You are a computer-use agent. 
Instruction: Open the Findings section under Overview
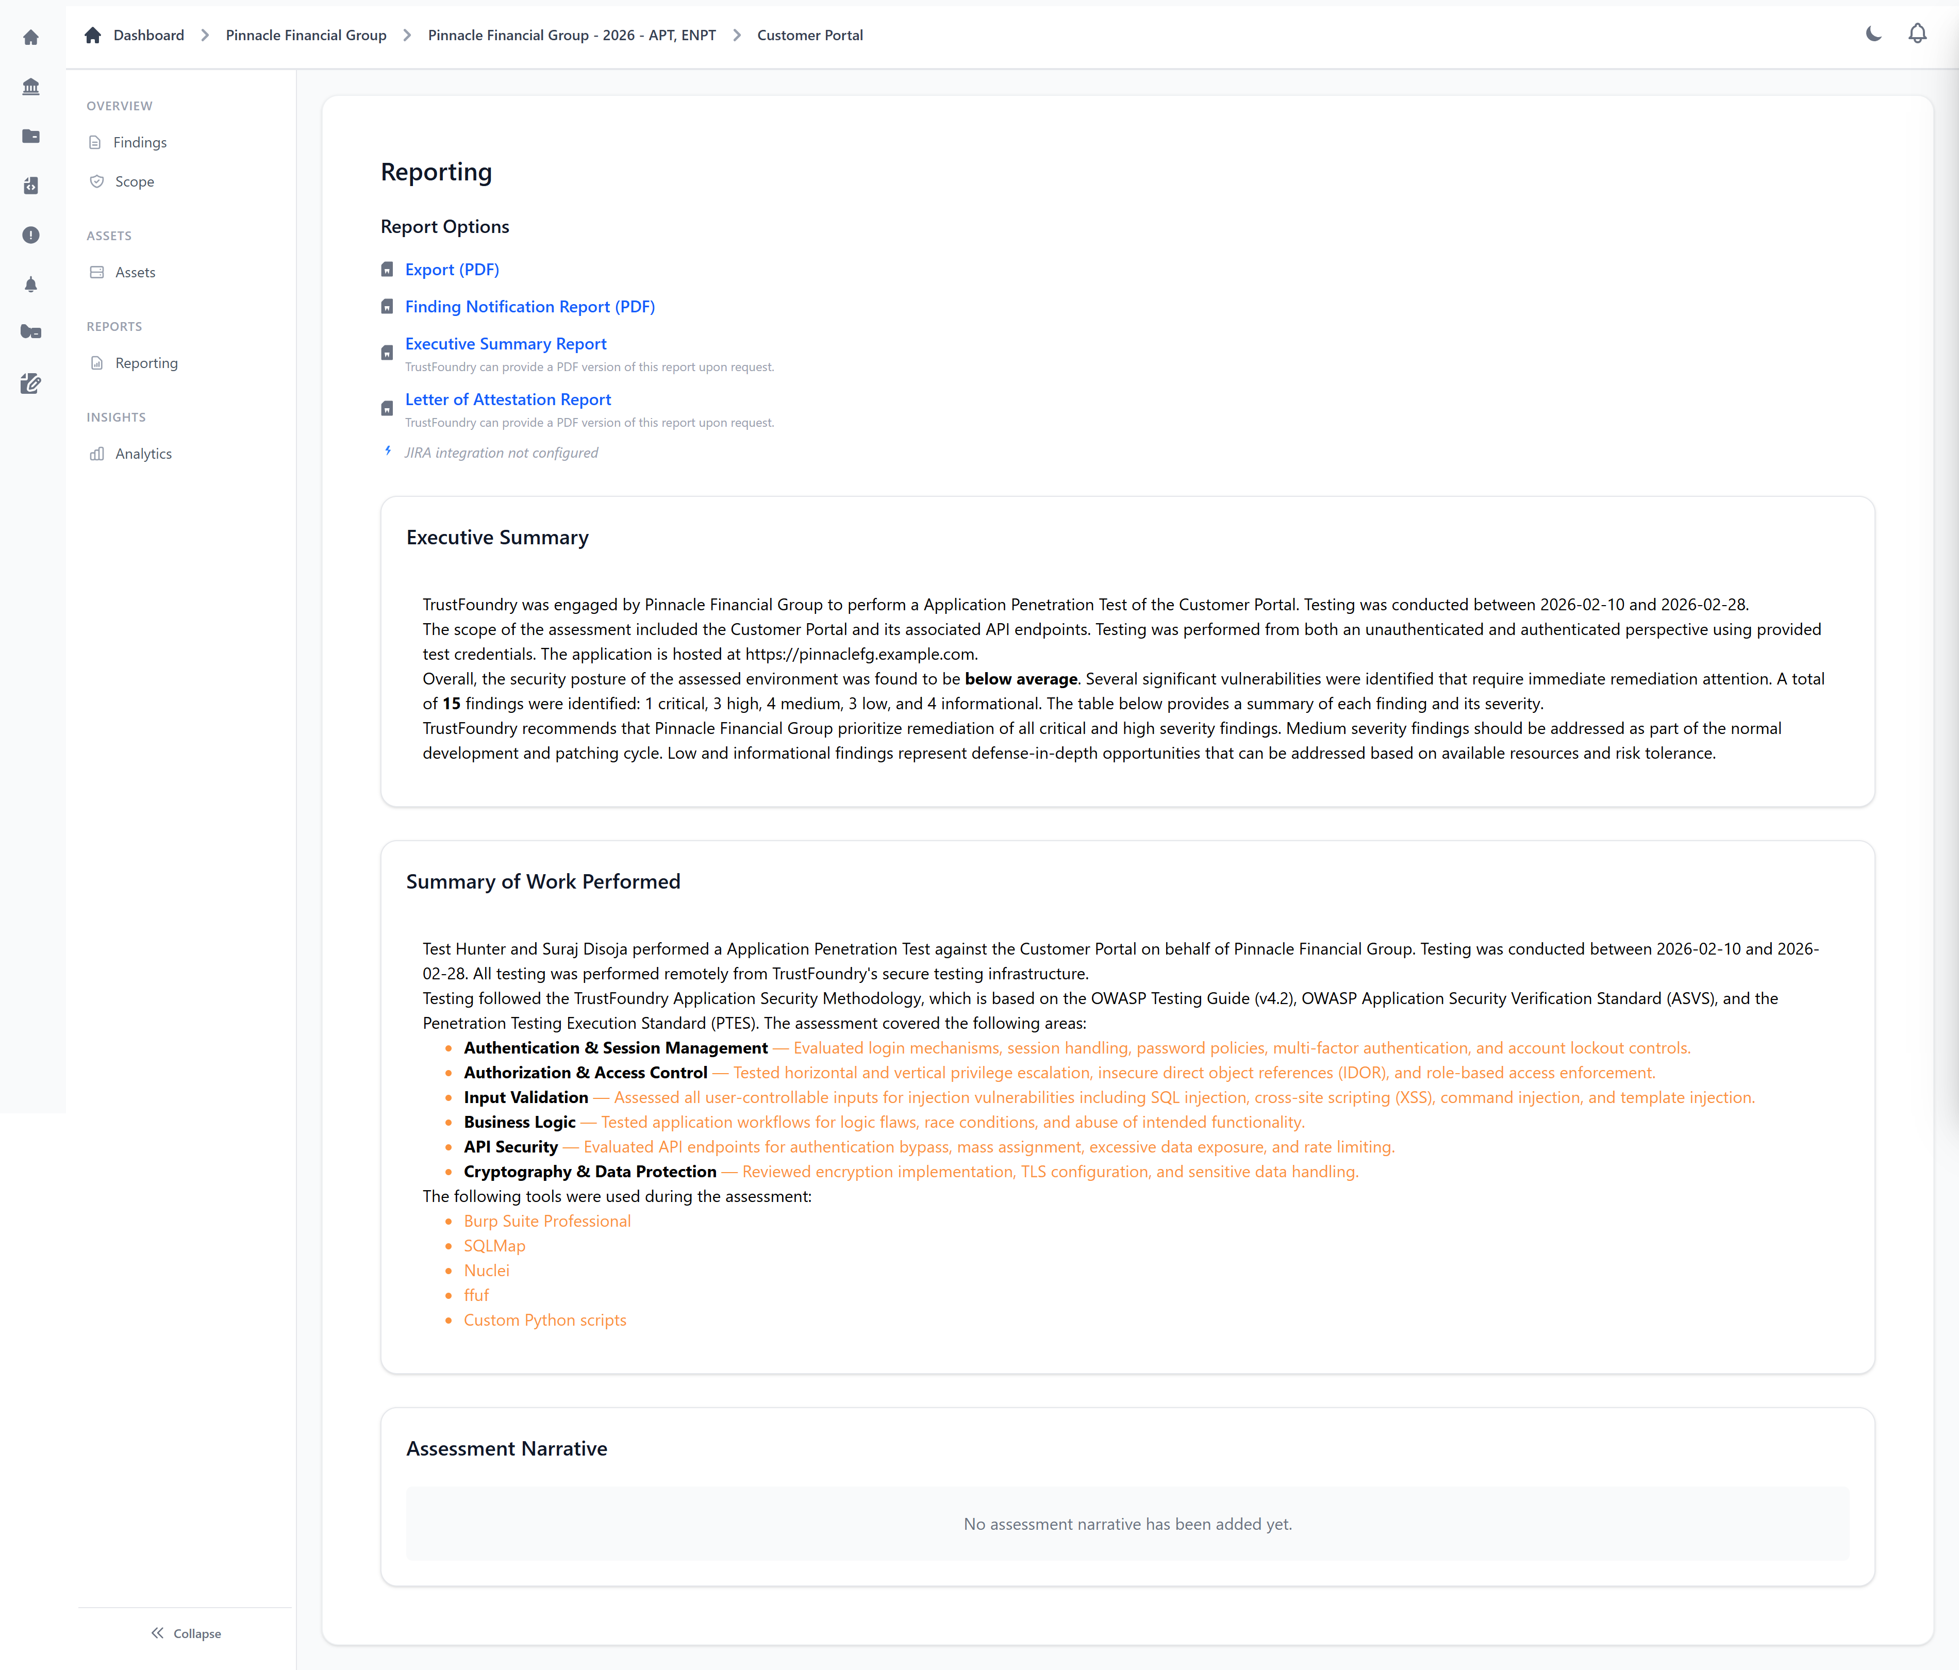click(140, 142)
